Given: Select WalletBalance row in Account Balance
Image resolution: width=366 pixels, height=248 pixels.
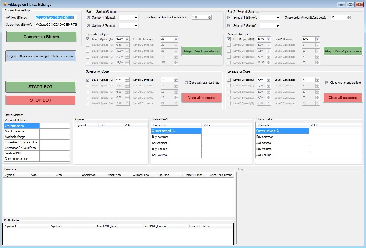Looking at the screenshot, I should 37,126.
